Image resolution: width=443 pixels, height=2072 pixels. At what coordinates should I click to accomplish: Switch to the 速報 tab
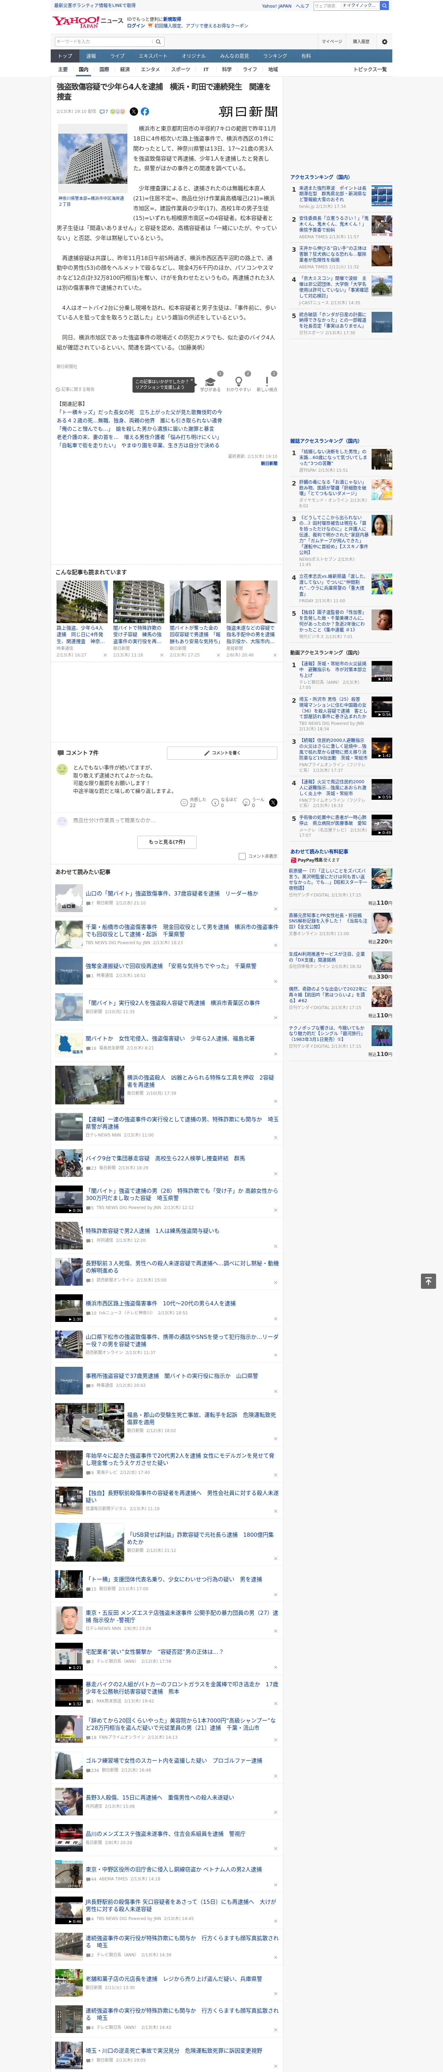91,56
